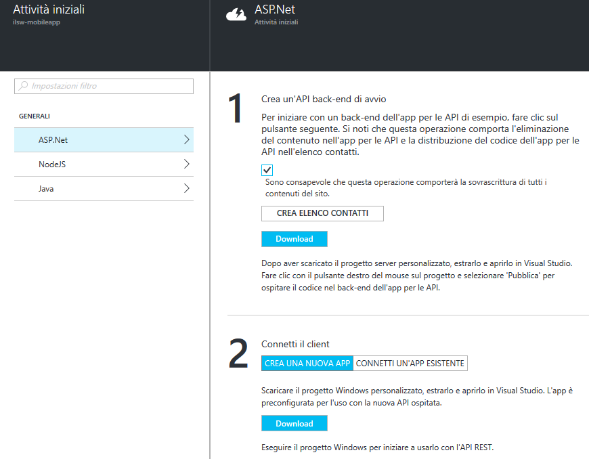The height and width of the screenshot is (459, 589).
Task: Select ASP.Net in the settings list
Action: 104,139
